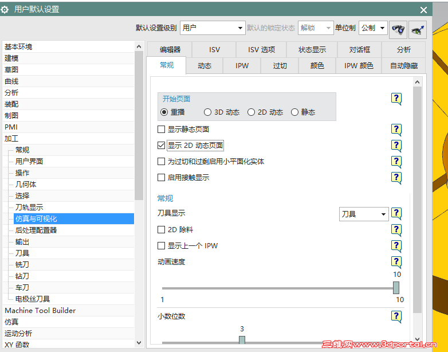Click the settings panel scroll up arrow
This screenshot has height=352, width=448.
pyautogui.click(x=417, y=82)
